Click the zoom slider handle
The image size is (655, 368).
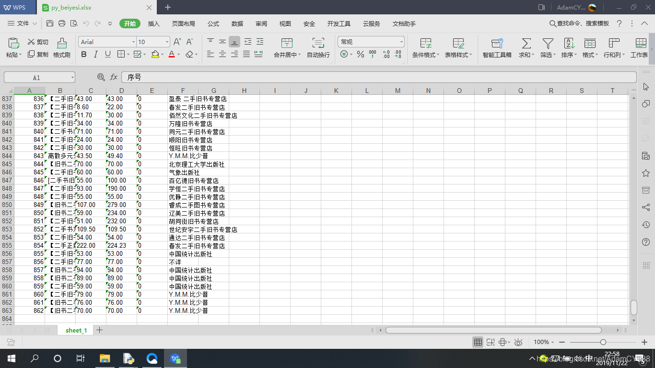click(603, 342)
